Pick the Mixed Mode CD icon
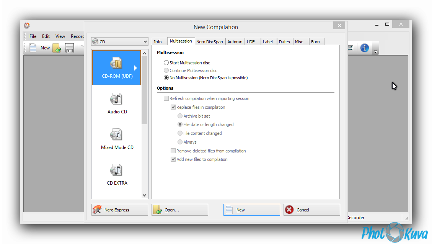The width and height of the screenshot is (432, 244). pyautogui.click(x=116, y=135)
